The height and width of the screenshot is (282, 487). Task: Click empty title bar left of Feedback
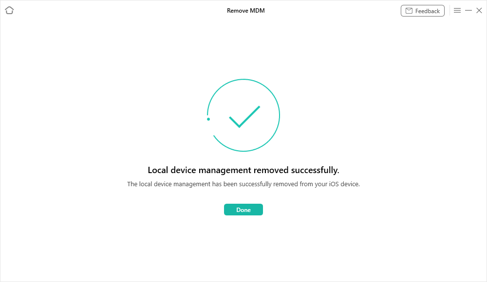(341, 10)
